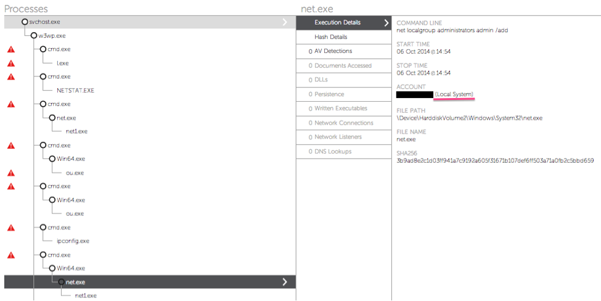
Task: Open the DNS Lookups tab
Action: coord(344,152)
